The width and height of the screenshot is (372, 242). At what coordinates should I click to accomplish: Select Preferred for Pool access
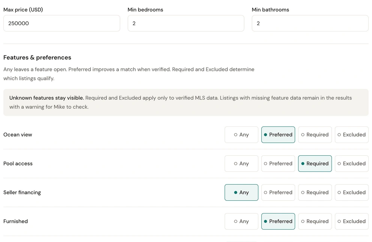point(278,164)
